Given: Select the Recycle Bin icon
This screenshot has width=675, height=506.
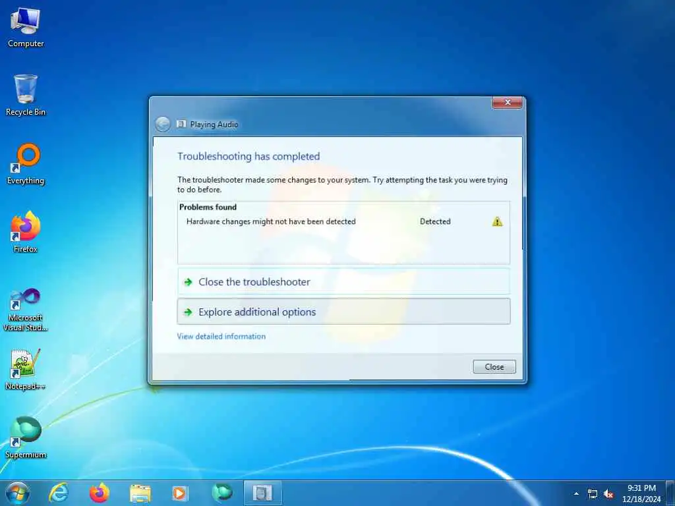Looking at the screenshot, I should click(x=26, y=95).
